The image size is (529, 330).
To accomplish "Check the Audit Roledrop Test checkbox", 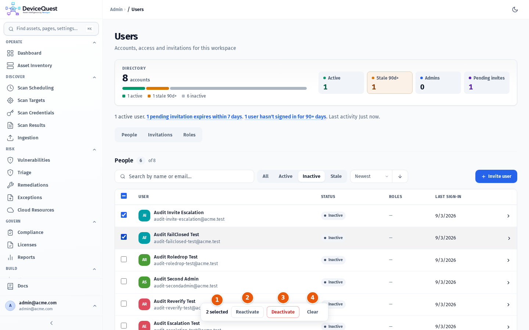I will [124, 259].
